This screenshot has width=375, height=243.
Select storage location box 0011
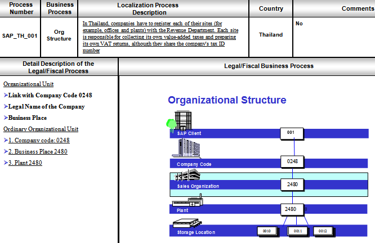pos(298,231)
